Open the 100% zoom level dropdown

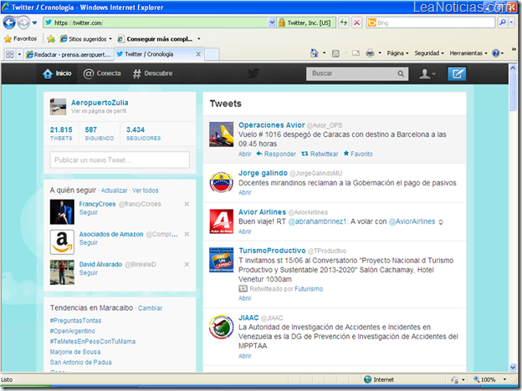(x=504, y=379)
